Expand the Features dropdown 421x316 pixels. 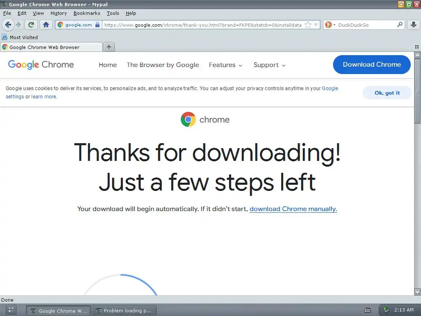(x=226, y=65)
